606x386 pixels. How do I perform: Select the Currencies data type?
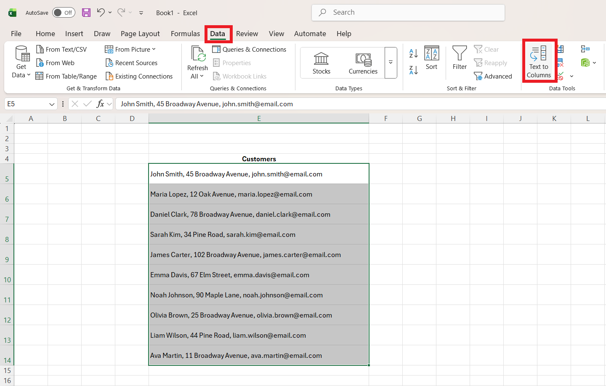pos(363,63)
